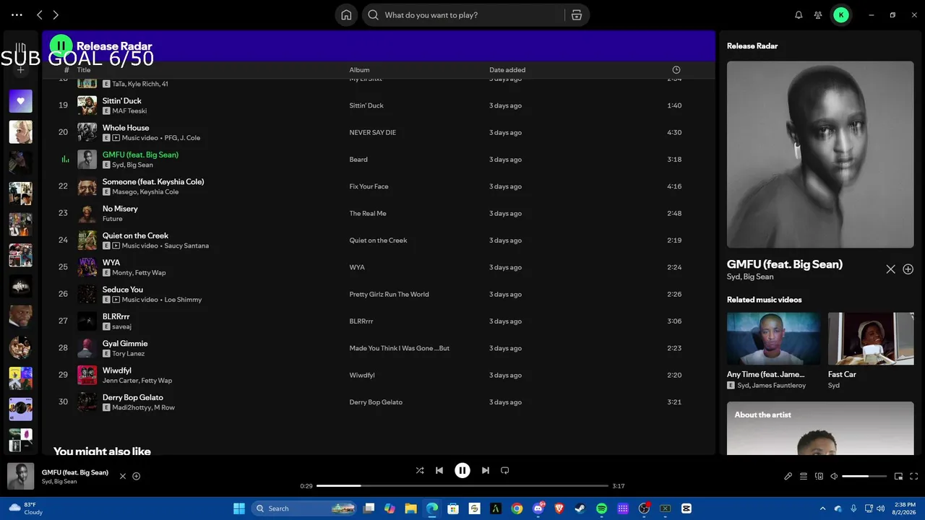The width and height of the screenshot is (925, 520).
Task: Mute audio with the speaker icon
Action: (x=834, y=477)
